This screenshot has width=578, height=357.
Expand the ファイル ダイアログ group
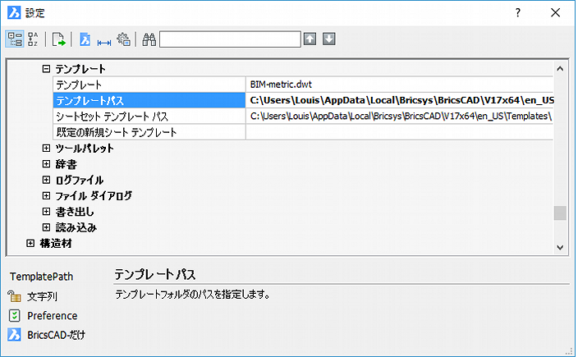point(46,195)
